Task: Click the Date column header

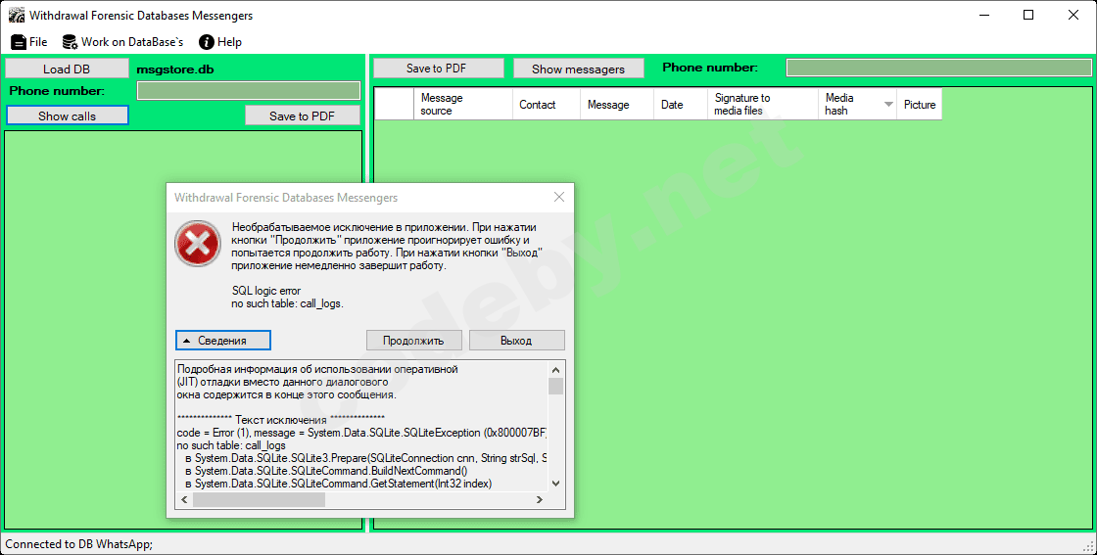Action: coord(681,104)
